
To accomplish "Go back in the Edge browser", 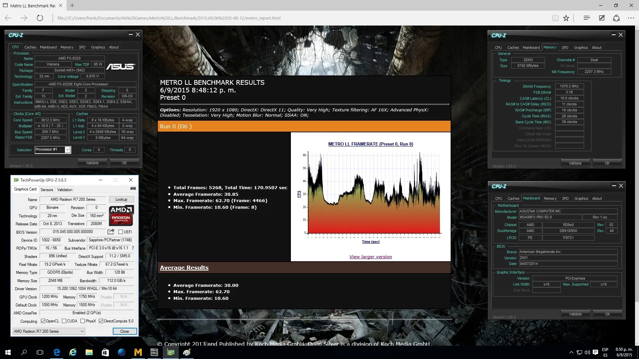I will 8,18.
